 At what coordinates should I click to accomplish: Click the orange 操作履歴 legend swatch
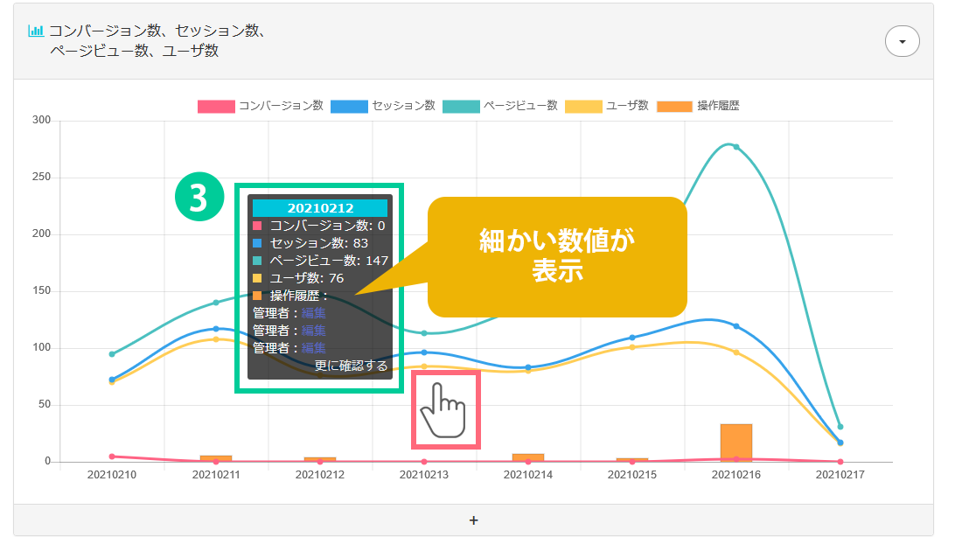(674, 106)
